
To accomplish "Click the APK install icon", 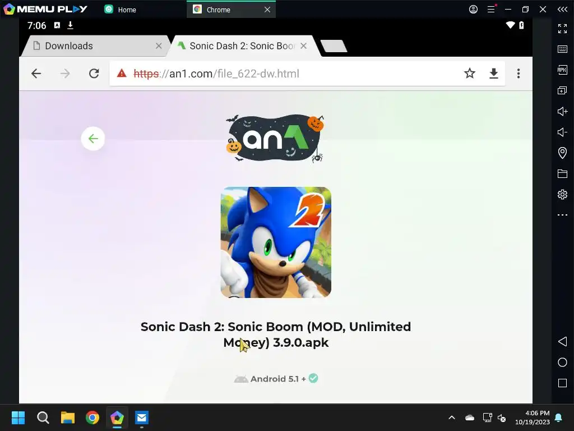I will click(x=562, y=70).
